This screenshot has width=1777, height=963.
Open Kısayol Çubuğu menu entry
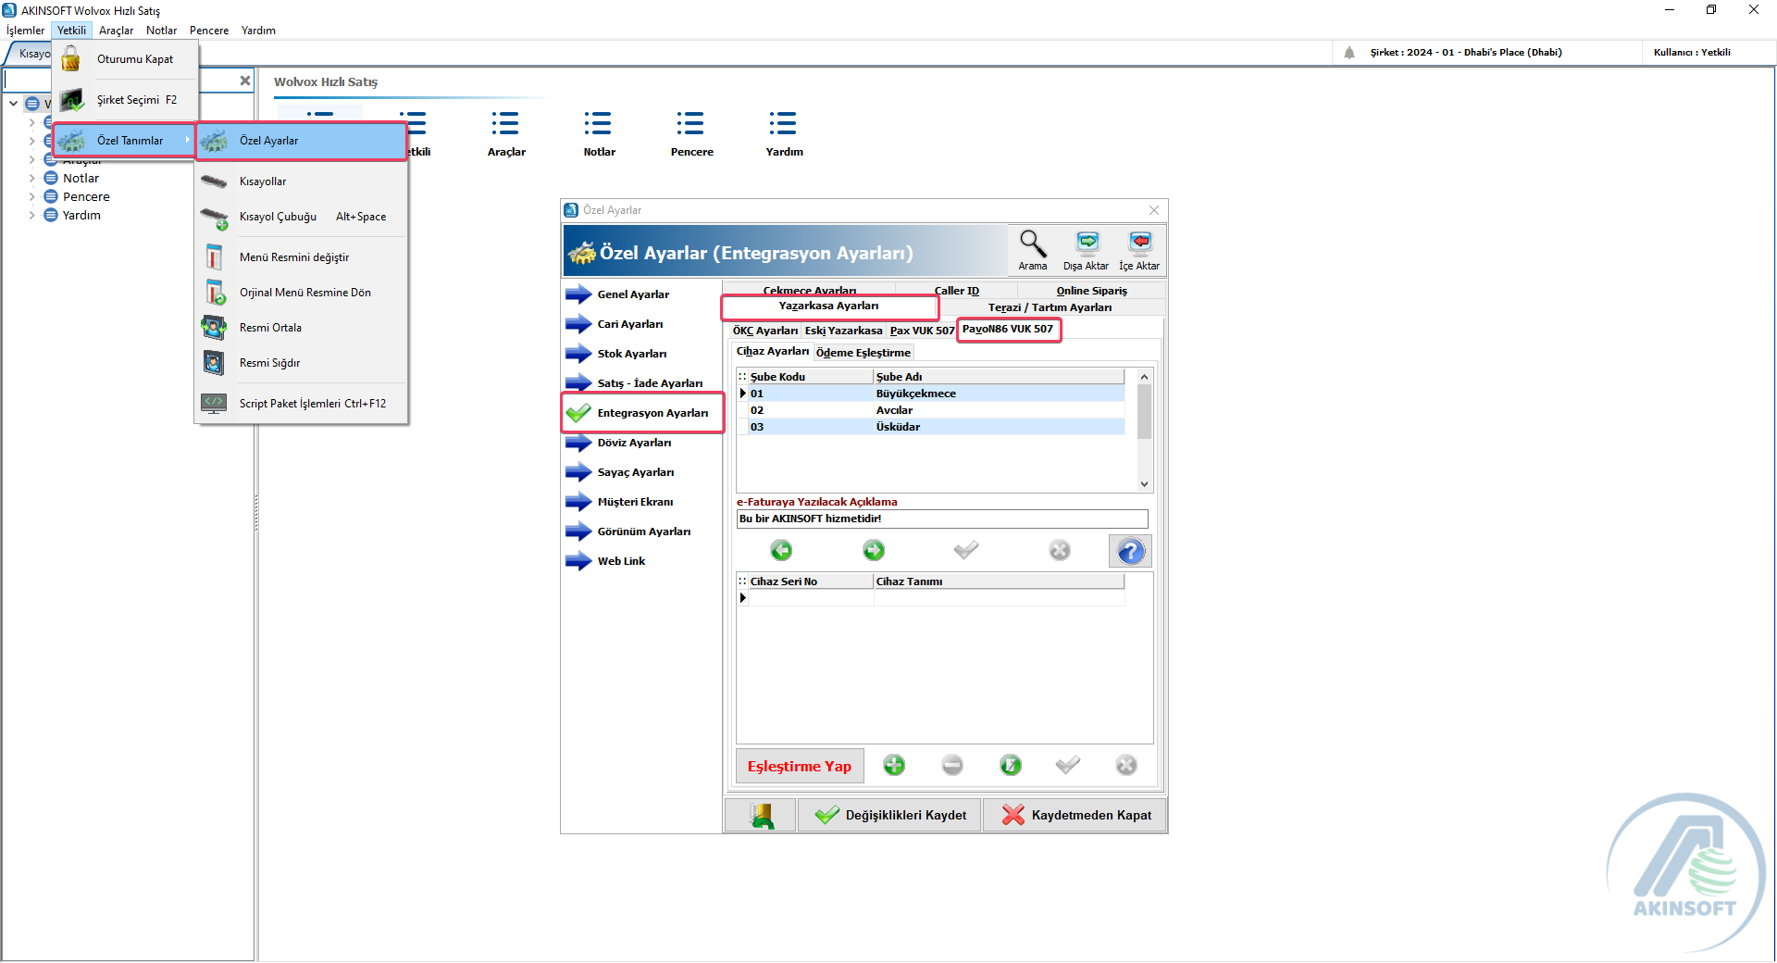coord(302,217)
